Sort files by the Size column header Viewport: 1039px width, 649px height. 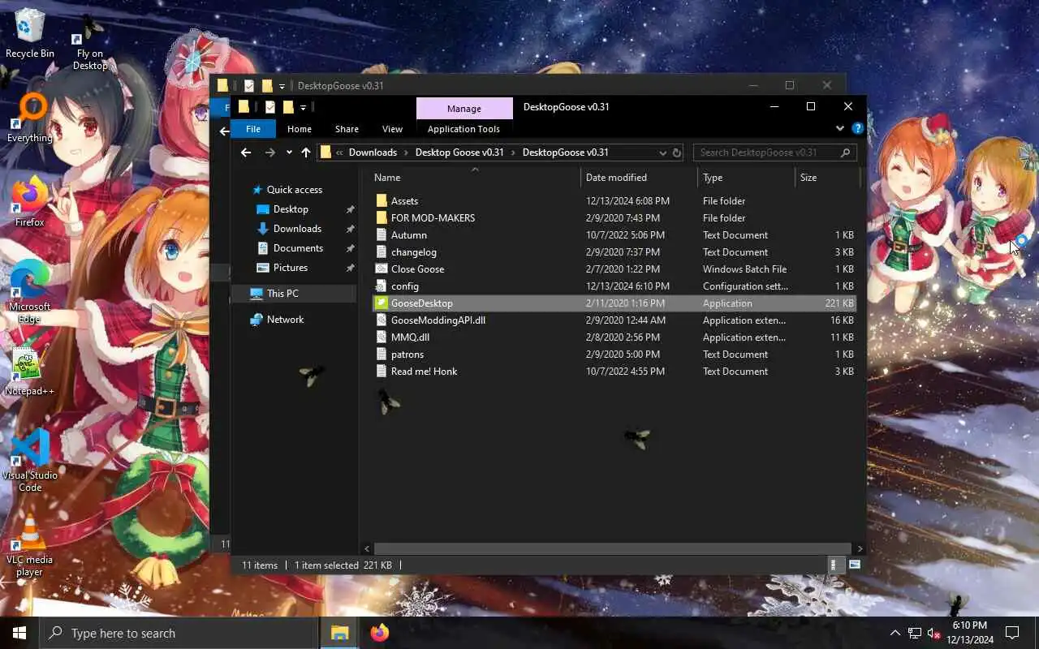pos(826,178)
